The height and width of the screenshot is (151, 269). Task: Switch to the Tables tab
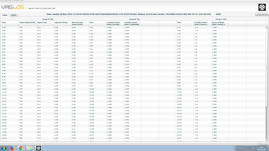click(x=5, y=15)
